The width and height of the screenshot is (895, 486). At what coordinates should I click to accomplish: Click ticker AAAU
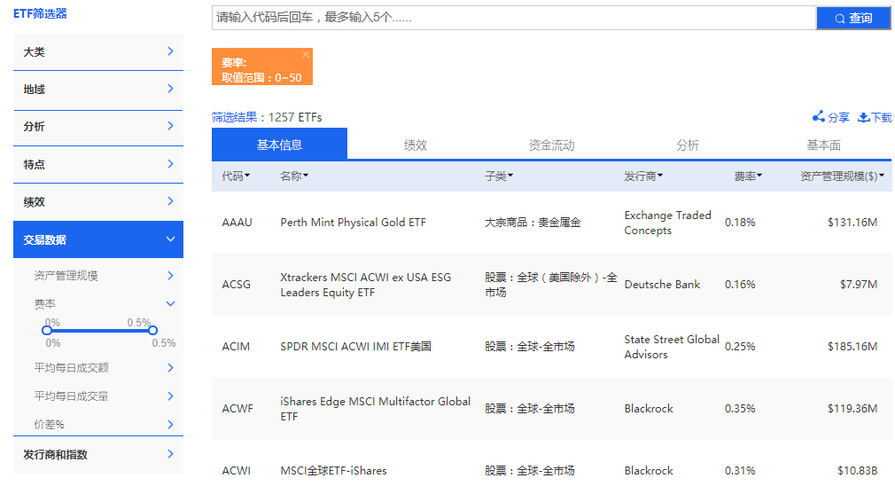[x=237, y=223]
